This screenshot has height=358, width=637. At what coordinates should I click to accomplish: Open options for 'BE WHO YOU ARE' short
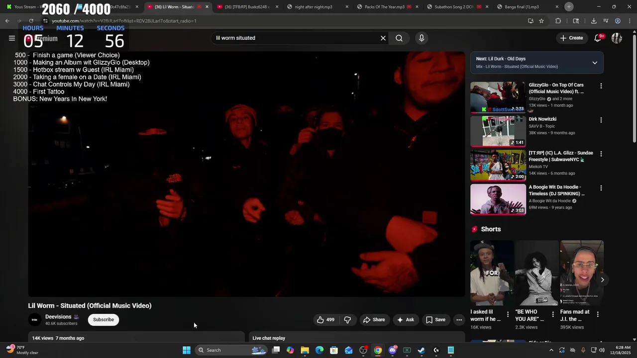[x=552, y=314]
